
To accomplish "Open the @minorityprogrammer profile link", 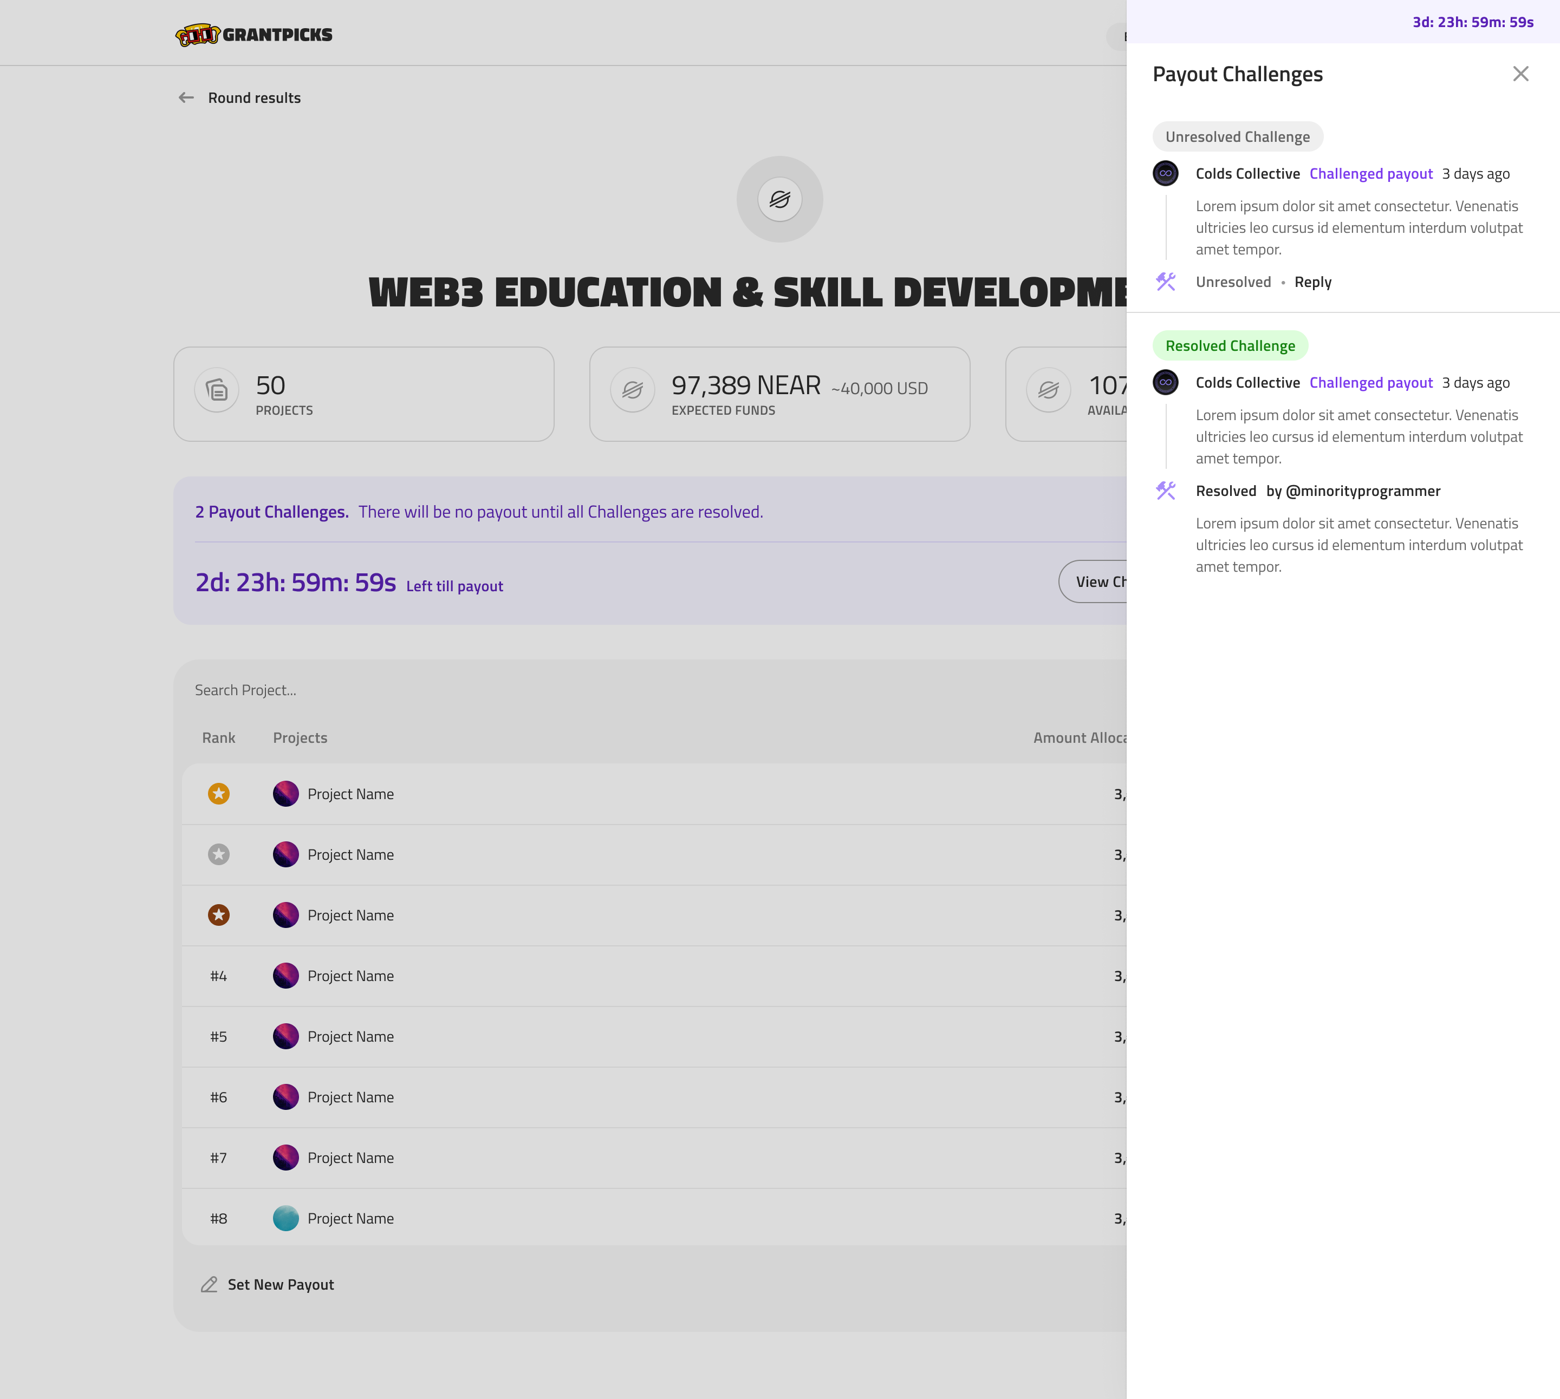I will (1362, 491).
